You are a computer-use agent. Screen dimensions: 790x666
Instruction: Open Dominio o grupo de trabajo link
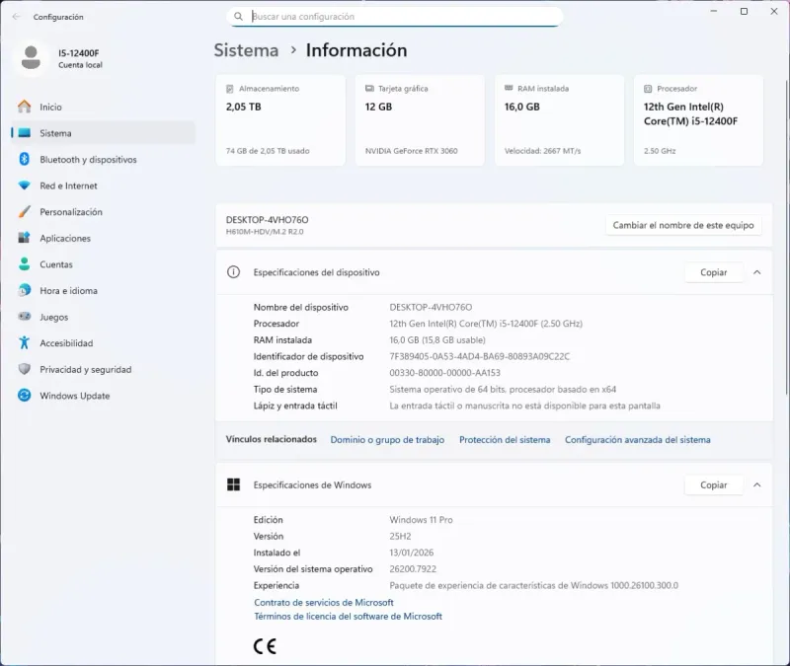(387, 439)
